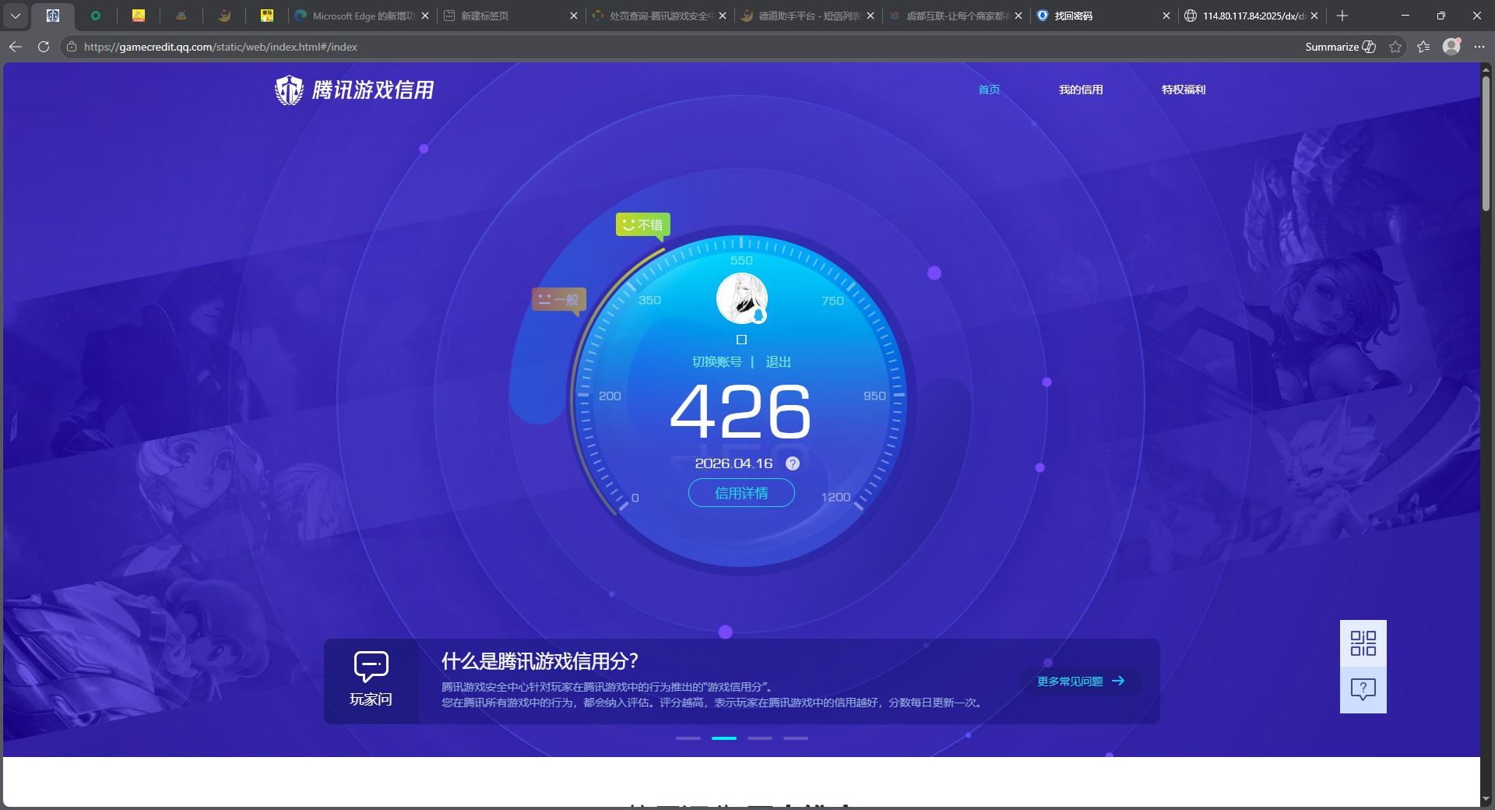The image size is (1495, 810).
Task: Click the QR code icon at bottom right
Action: coord(1362,643)
